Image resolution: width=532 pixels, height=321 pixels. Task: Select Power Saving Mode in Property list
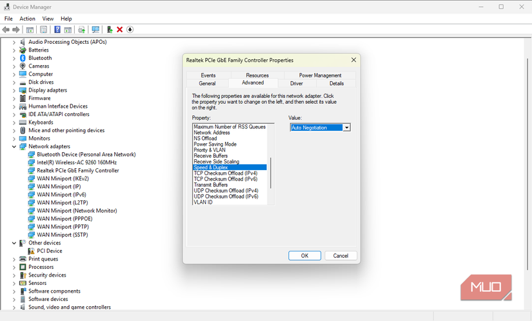(215, 144)
